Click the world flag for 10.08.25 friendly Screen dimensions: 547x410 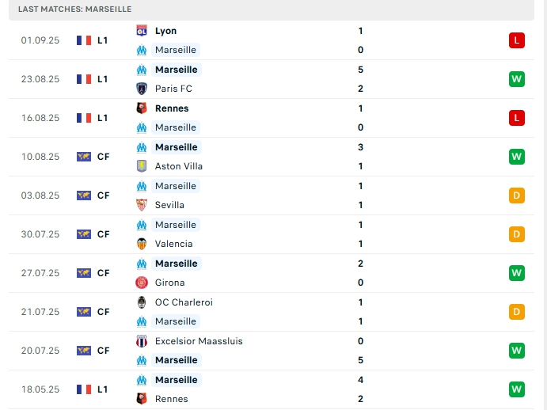84,157
